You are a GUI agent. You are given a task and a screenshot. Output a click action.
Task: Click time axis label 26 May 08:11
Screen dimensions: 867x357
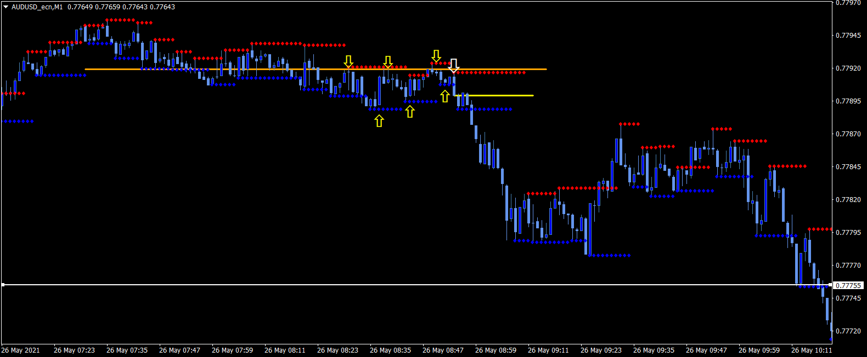285,350
